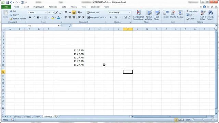Switch to the Sheet1 worksheet tab
This screenshot has height=123, width=219.
click(17, 117)
